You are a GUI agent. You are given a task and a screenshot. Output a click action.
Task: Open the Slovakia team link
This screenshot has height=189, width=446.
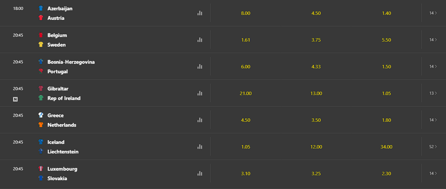tap(58, 178)
